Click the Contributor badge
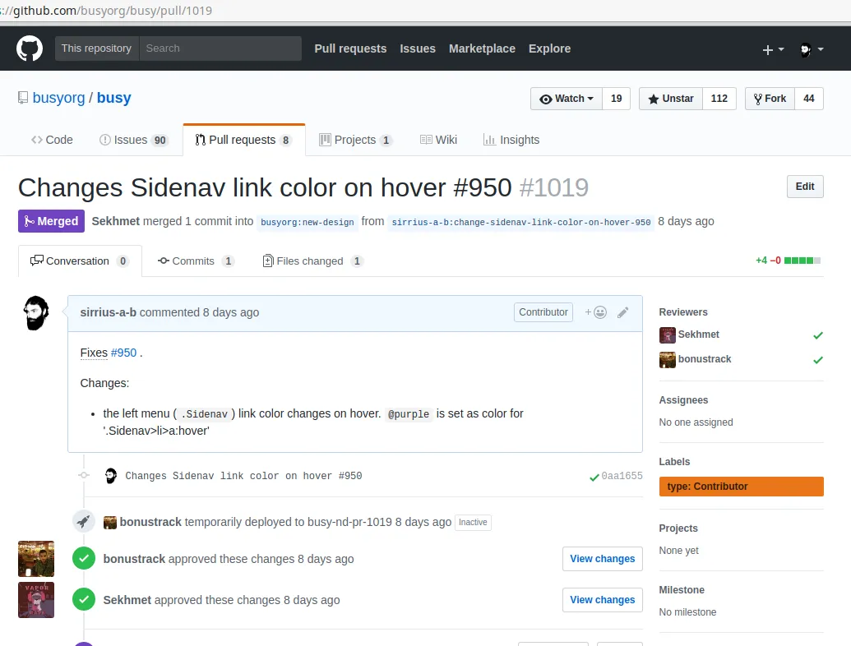The width and height of the screenshot is (851, 646). coord(543,311)
